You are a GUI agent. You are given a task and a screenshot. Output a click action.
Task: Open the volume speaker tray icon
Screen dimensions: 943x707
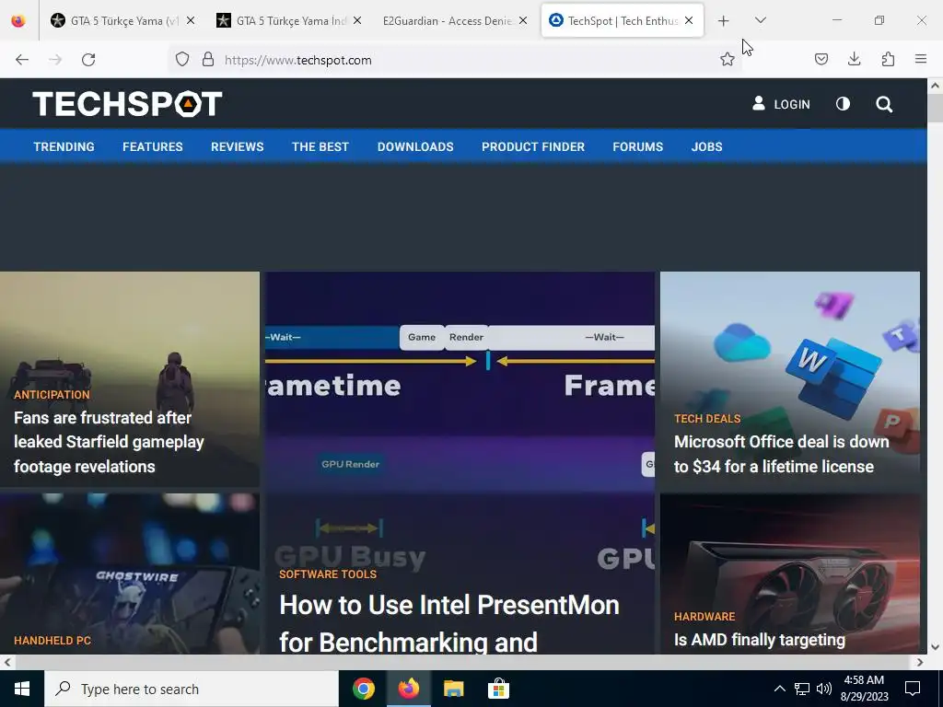tap(824, 689)
